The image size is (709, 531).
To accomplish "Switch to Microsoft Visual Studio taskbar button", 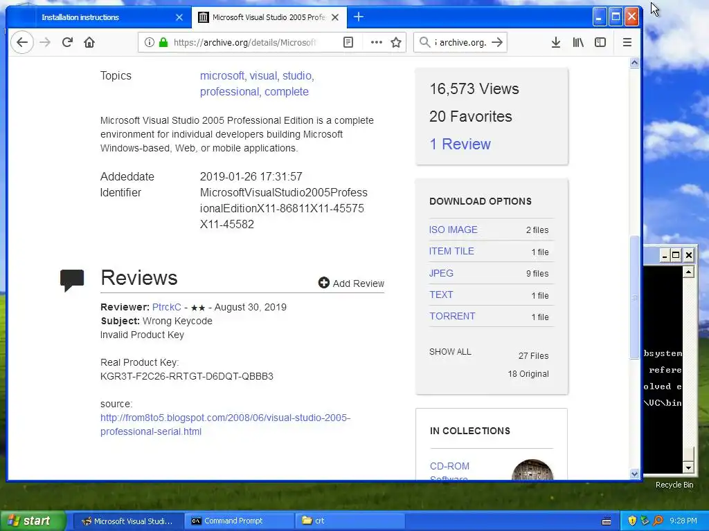I will [127, 521].
